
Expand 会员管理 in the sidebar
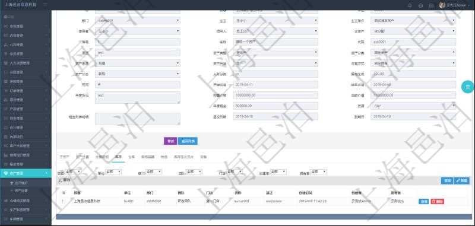click(26, 54)
